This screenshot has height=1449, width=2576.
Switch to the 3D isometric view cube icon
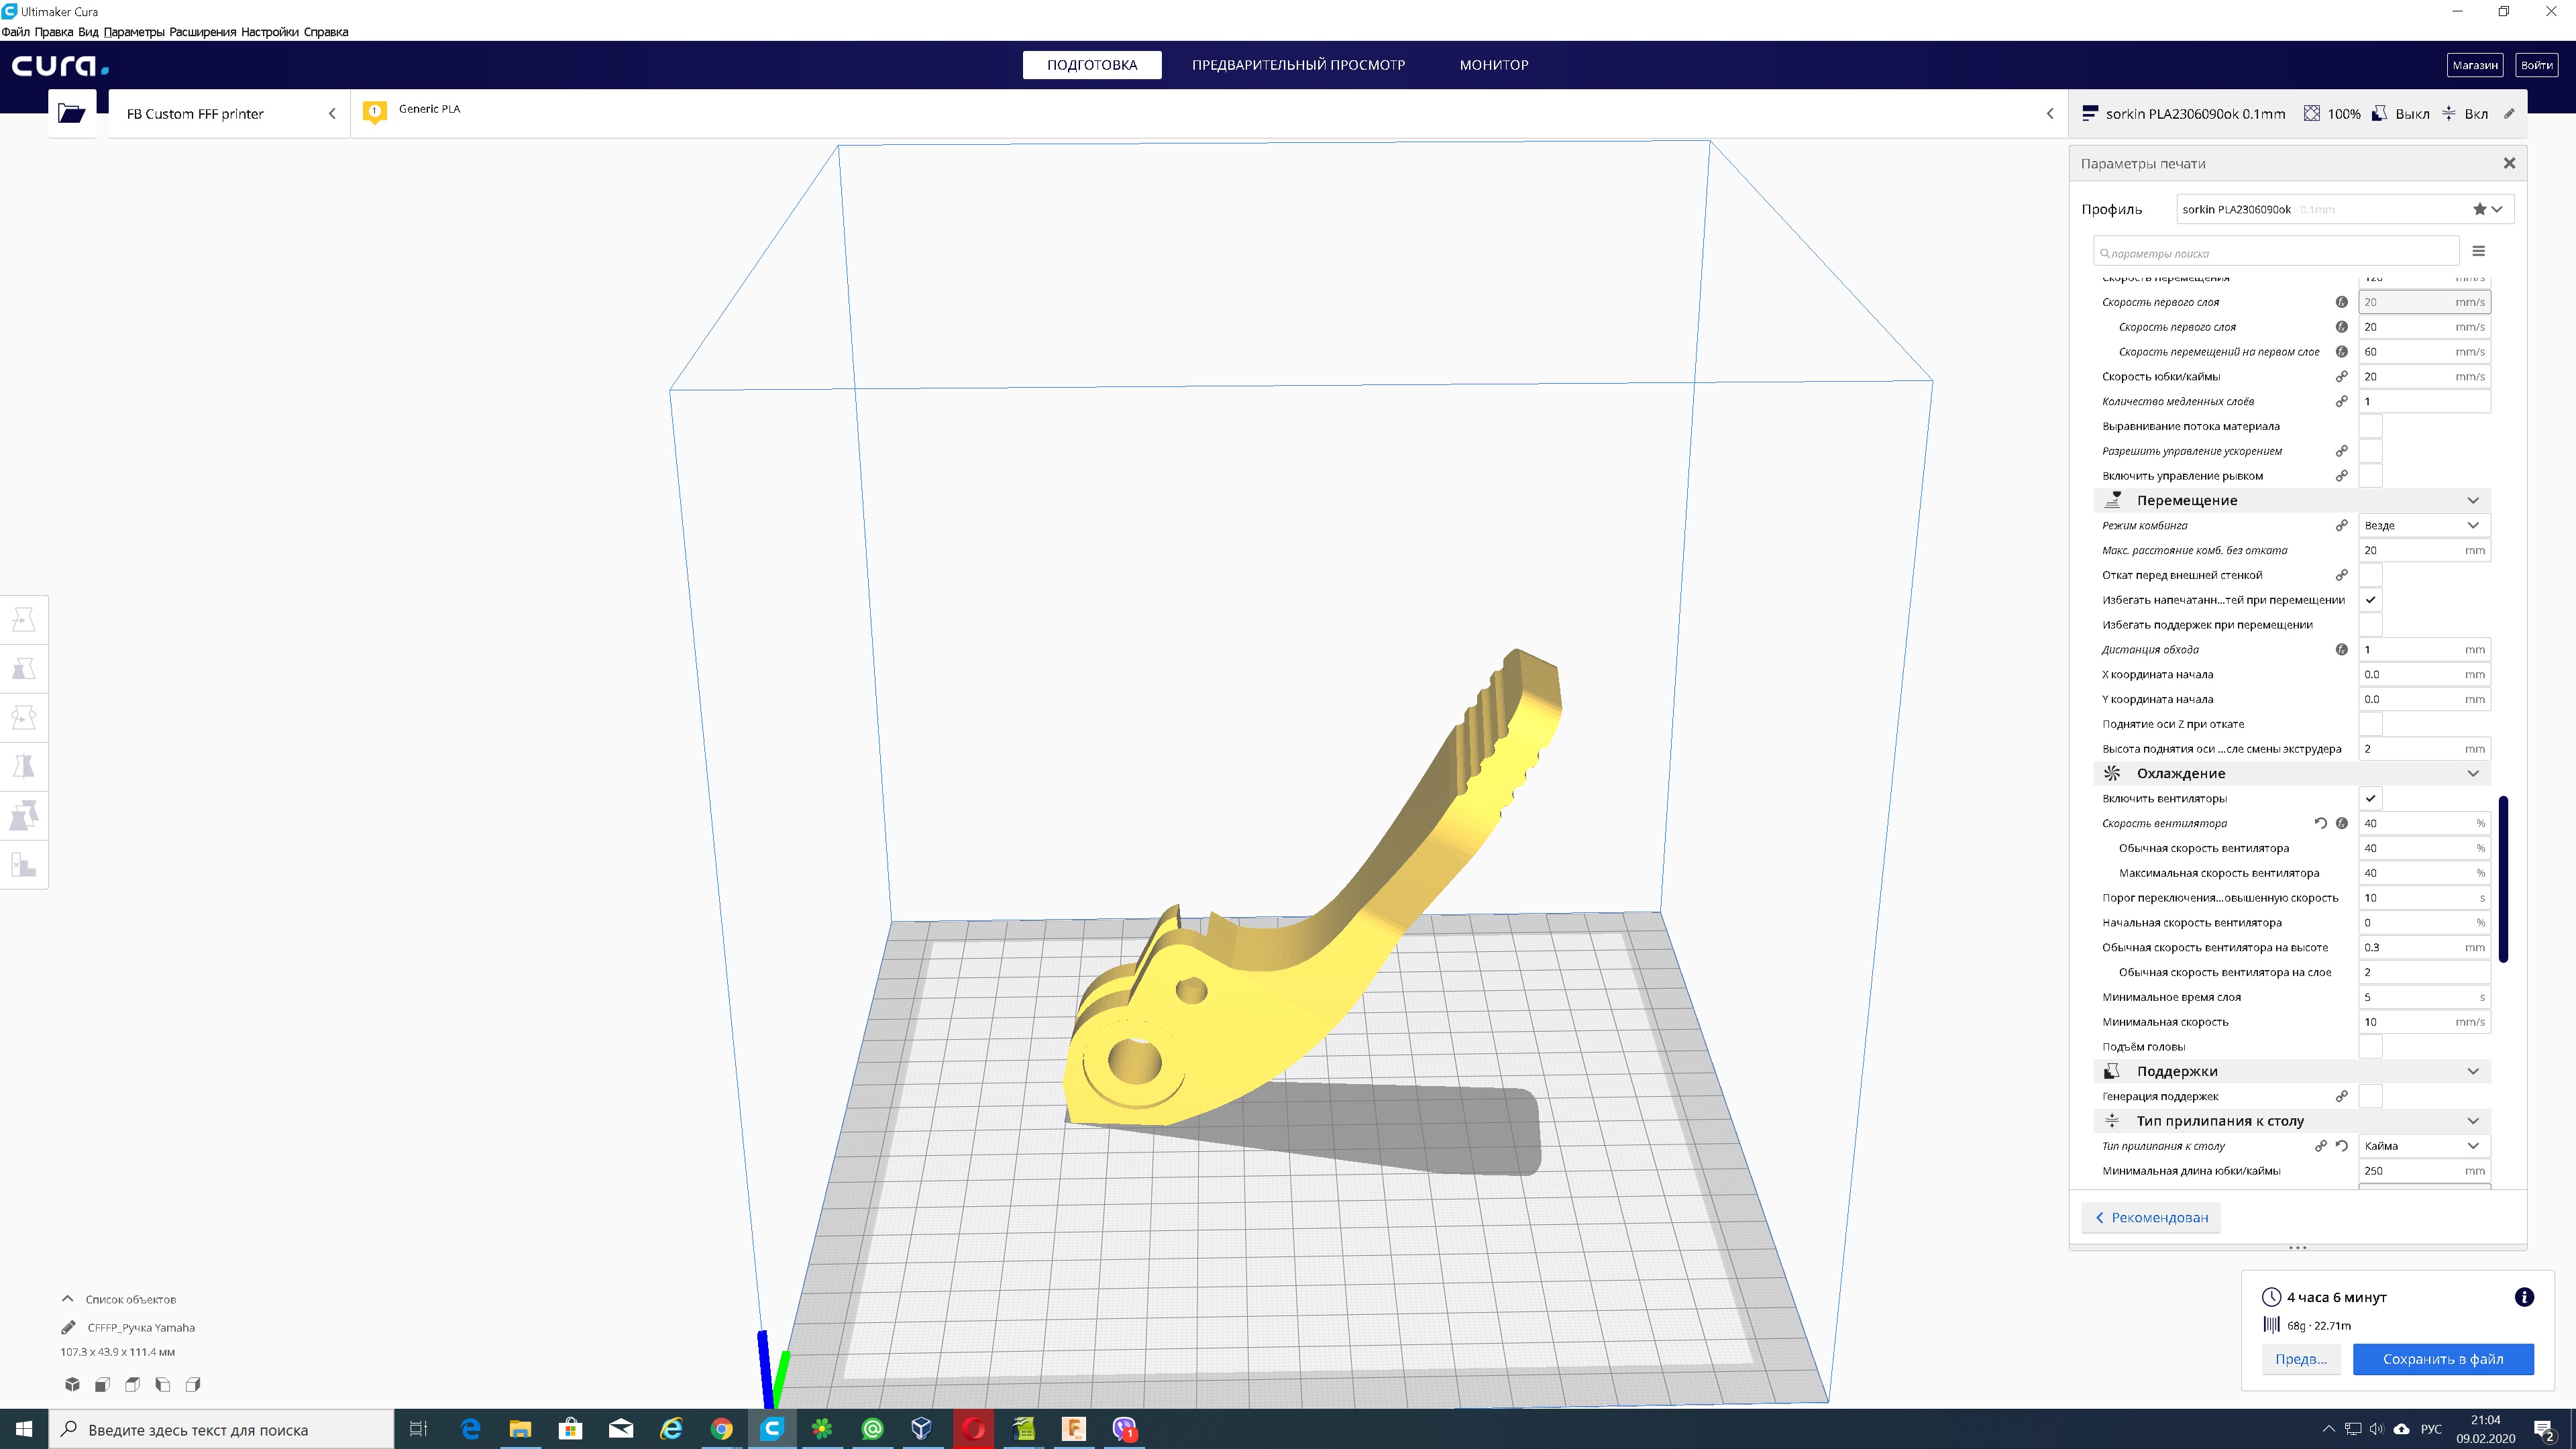point(72,1384)
